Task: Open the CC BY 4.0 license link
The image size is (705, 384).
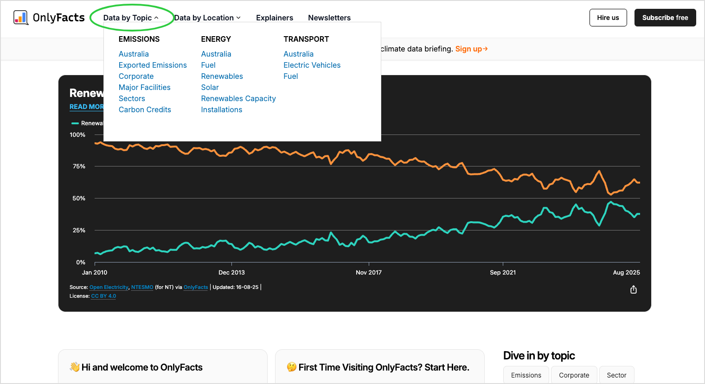Action: [x=103, y=296]
